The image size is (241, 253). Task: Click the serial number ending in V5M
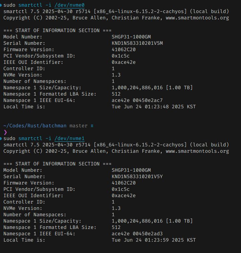137,43
